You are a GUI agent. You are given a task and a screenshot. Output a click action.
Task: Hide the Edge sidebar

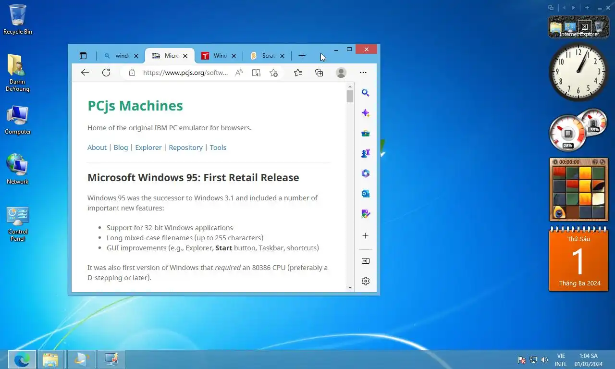tap(366, 261)
